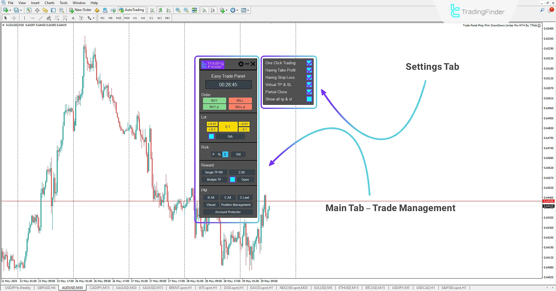Zoom in on the chart
Screen dimensions: 556x291
click(x=178, y=10)
